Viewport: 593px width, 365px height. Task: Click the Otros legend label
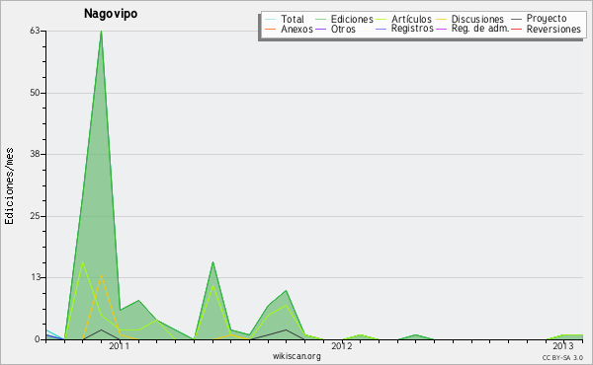tap(343, 29)
